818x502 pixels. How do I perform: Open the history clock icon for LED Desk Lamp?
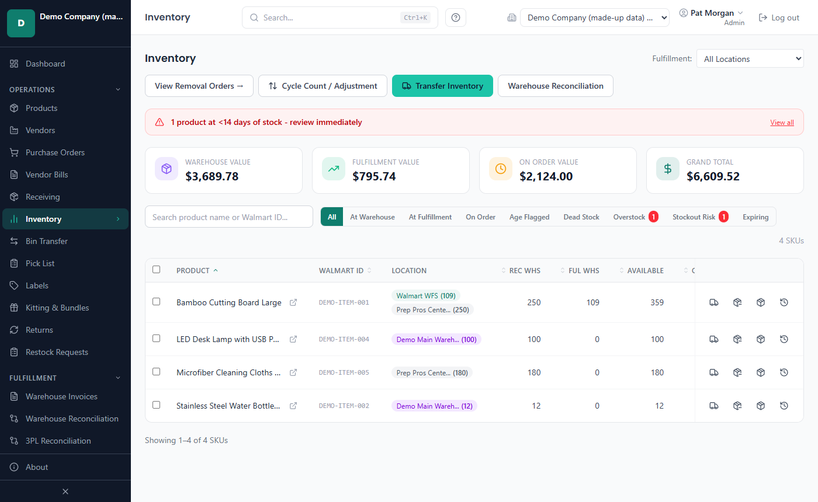(784, 339)
